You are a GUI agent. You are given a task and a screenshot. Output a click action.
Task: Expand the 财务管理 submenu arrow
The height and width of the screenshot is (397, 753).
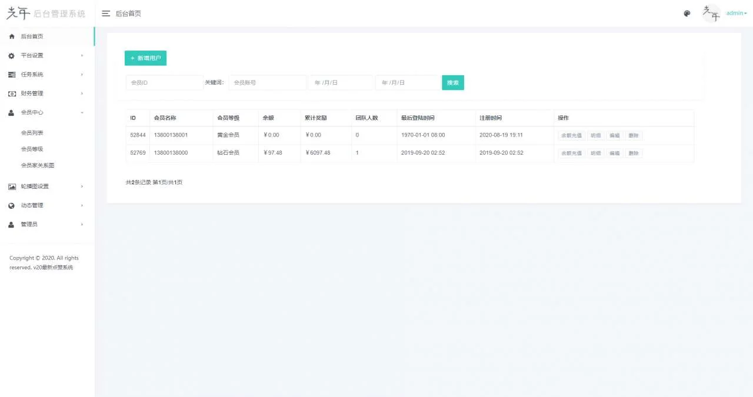pyautogui.click(x=82, y=94)
